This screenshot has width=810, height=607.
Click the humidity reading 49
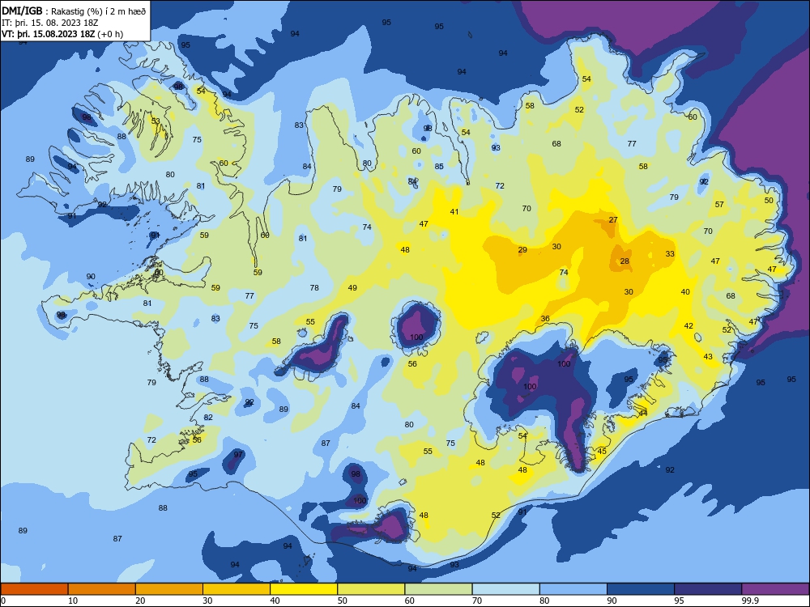(x=352, y=288)
